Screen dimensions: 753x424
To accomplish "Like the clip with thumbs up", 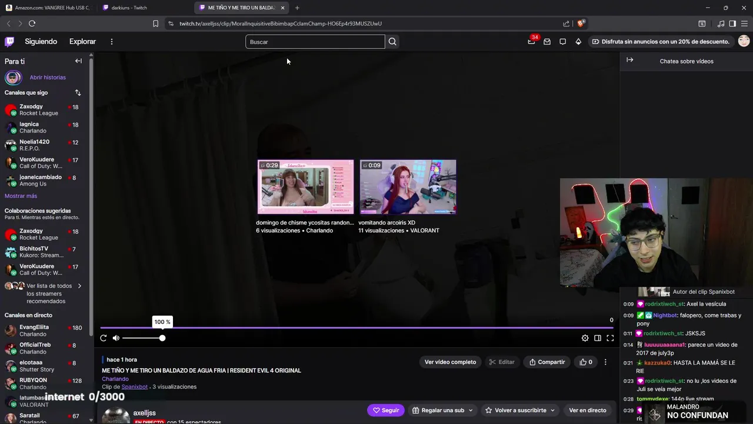I will click(586, 362).
